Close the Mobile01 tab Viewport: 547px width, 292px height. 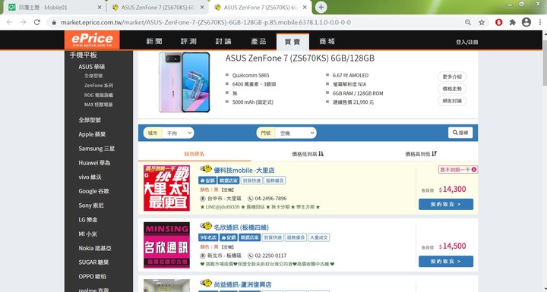point(100,8)
